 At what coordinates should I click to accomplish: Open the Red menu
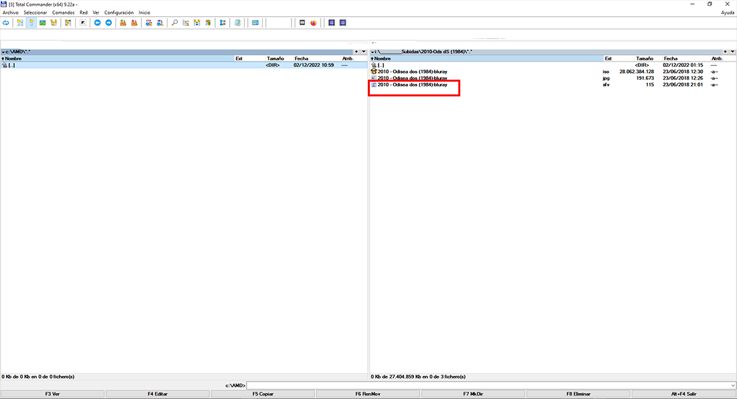click(x=84, y=13)
